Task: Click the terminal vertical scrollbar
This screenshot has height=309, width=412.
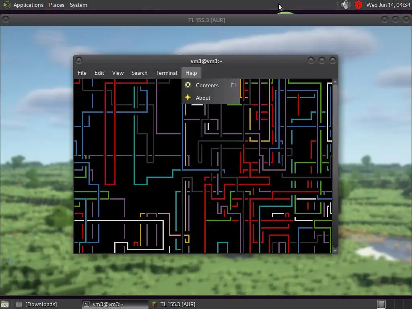Action: tap(335, 166)
